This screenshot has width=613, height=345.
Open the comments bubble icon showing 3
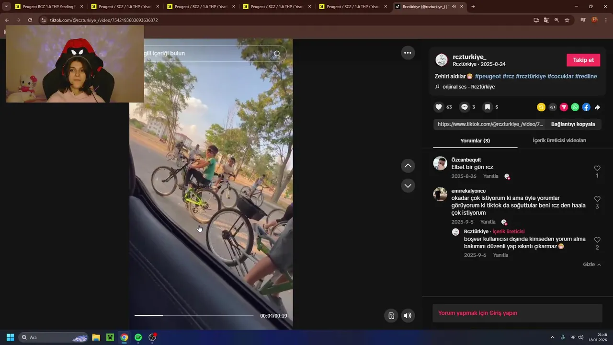point(464,107)
